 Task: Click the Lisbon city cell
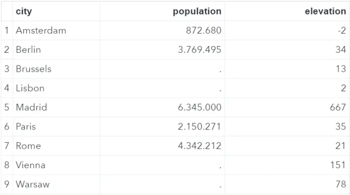tap(30, 88)
